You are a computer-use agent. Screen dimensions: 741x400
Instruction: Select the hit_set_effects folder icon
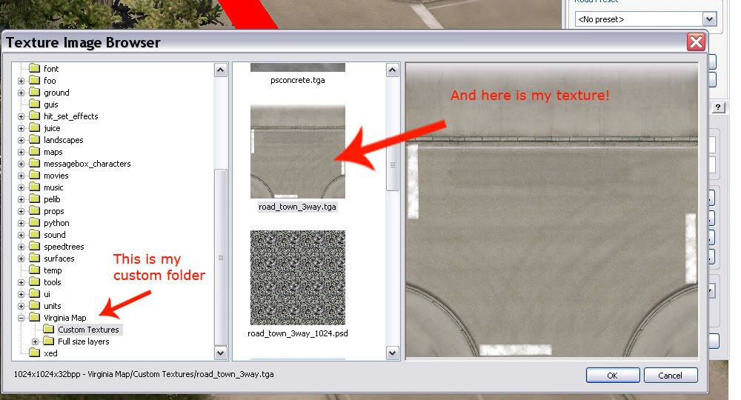[x=34, y=116]
